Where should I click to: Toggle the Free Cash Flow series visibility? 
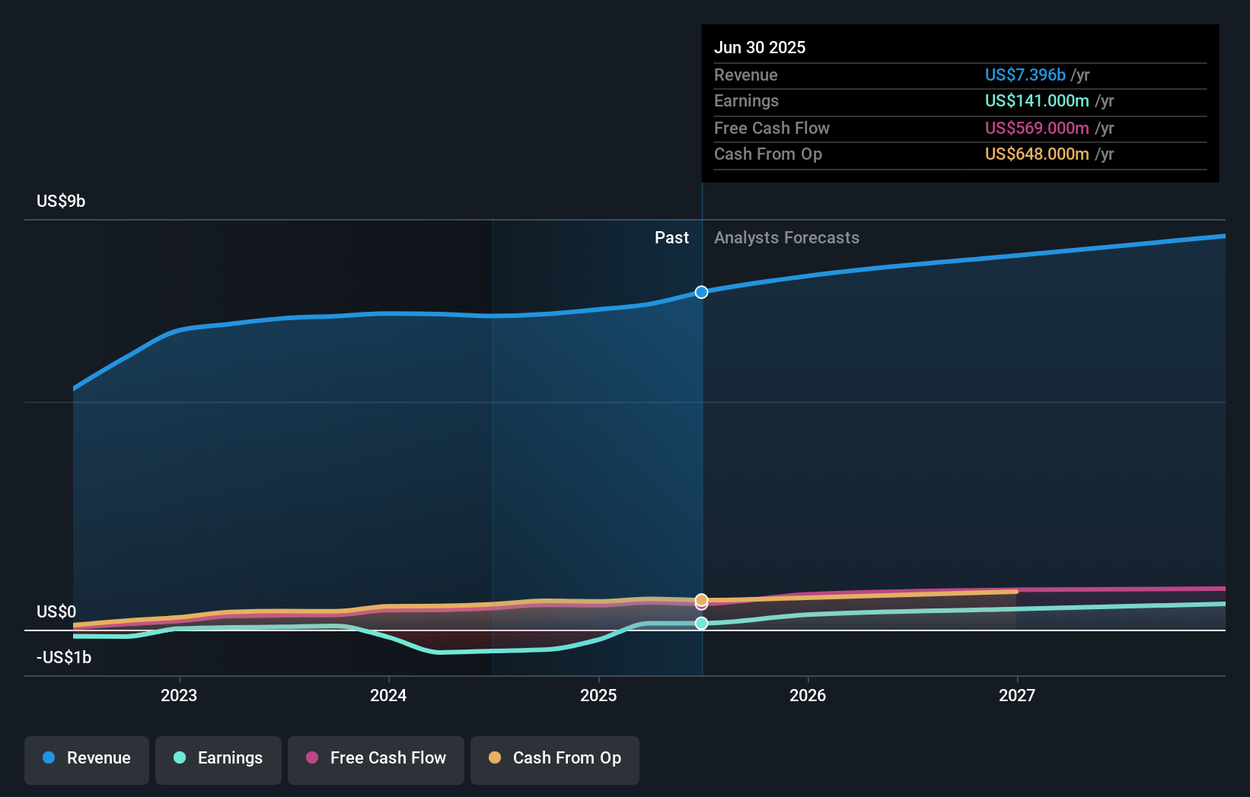[375, 760]
